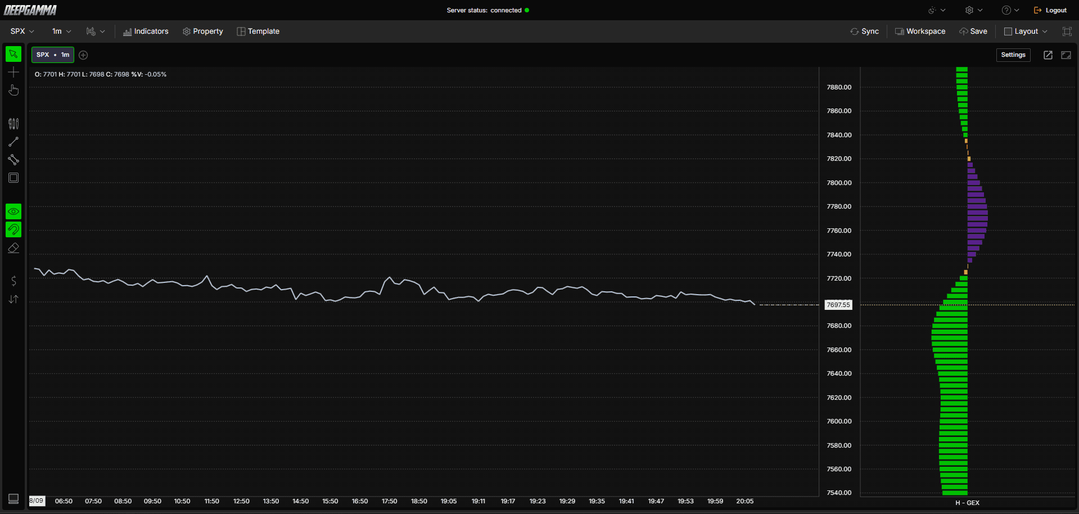Open the drawing pencils tool set
The image size is (1079, 514).
tap(13, 124)
